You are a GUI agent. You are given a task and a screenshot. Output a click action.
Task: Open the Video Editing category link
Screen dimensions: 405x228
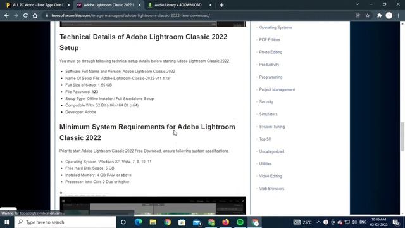[x=270, y=176]
